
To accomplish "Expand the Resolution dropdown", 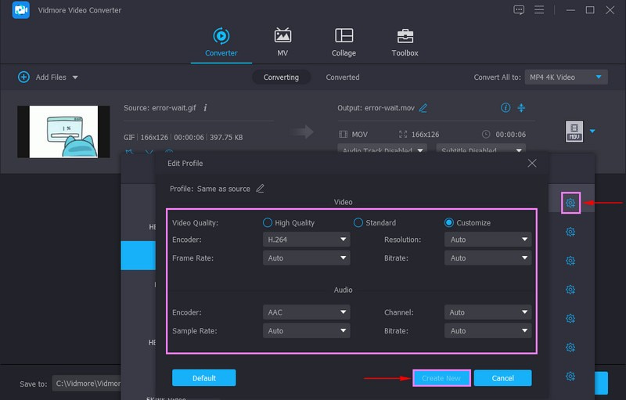I will 487,240.
